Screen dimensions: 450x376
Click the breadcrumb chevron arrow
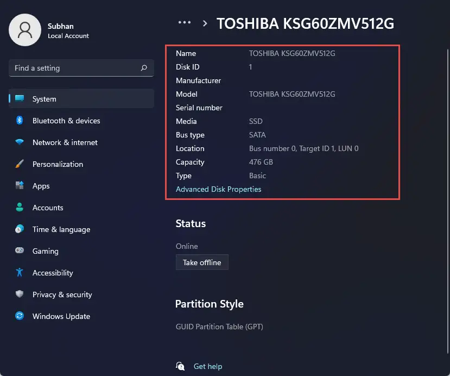[205, 23]
